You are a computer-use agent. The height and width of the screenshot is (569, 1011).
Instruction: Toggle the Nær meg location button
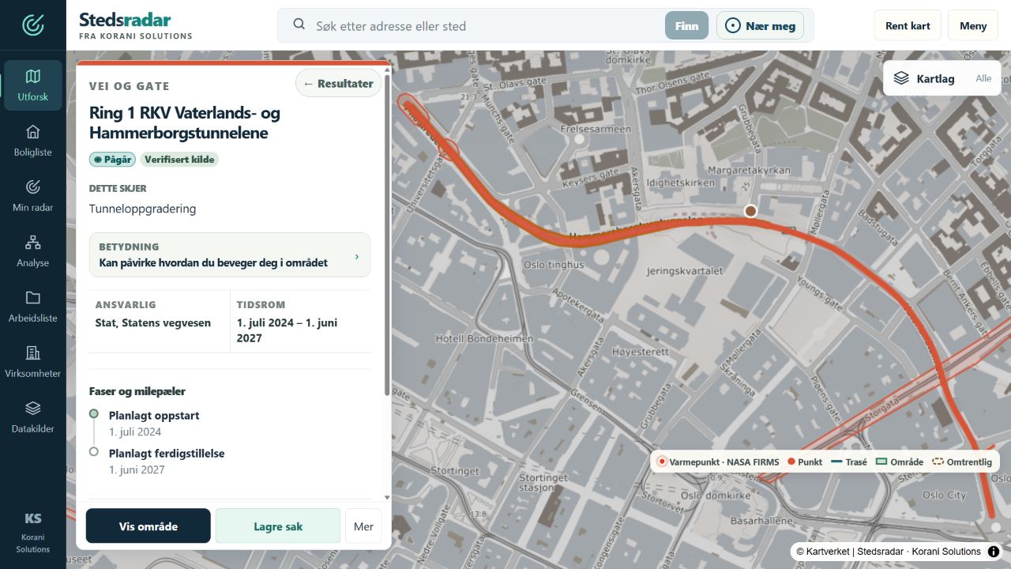tap(761, 26)
